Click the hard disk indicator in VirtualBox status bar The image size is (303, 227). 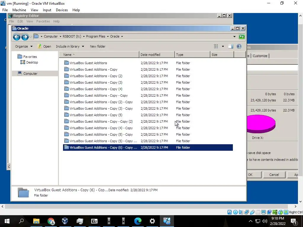coord(229,212)
